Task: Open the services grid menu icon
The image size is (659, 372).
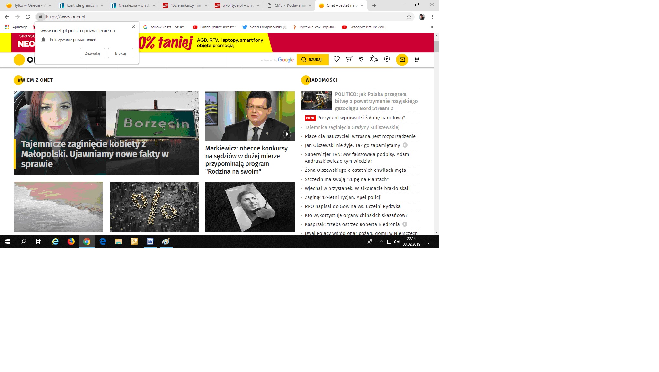Action: [x=417, y=60]
